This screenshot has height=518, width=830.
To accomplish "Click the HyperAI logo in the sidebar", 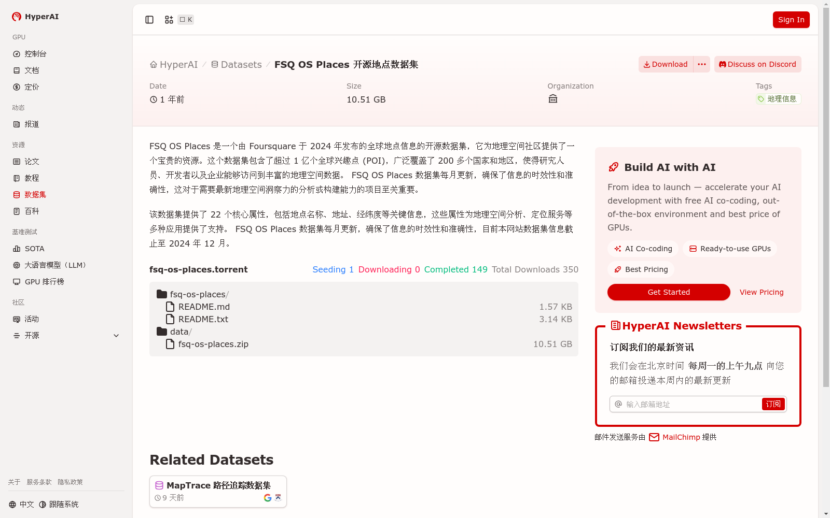I will 35,17.
